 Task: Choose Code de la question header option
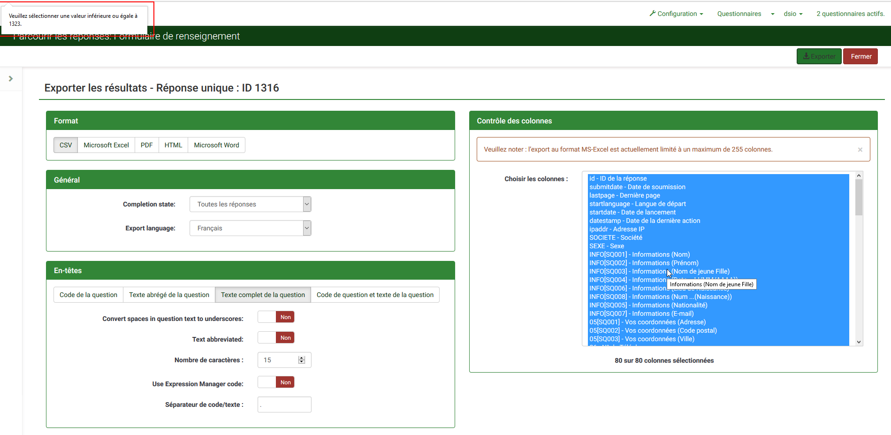pos(88,295)
